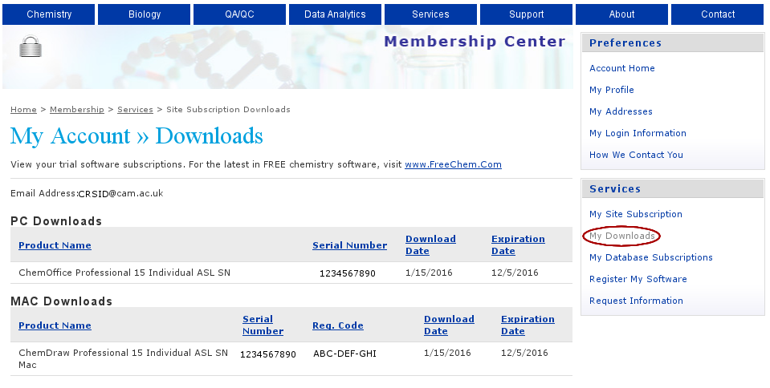770x388 pixels.
Task: Sort PC Downloads by Expiration Date
Action: pos(518,245)
